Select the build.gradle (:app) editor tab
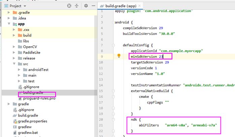Screen dimensions: 235x137 coord(121,6)
